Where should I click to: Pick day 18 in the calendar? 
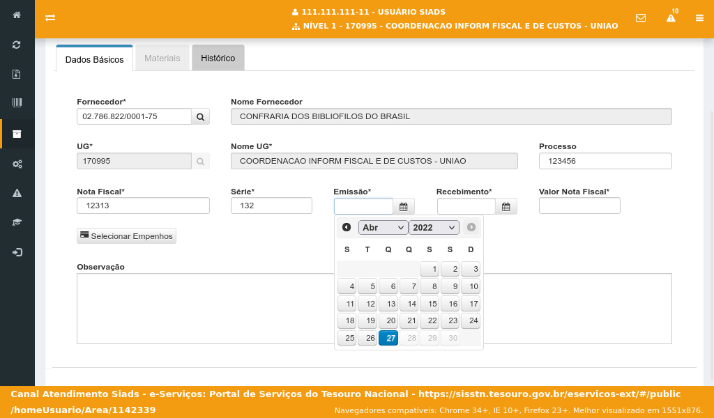(347, 320)
